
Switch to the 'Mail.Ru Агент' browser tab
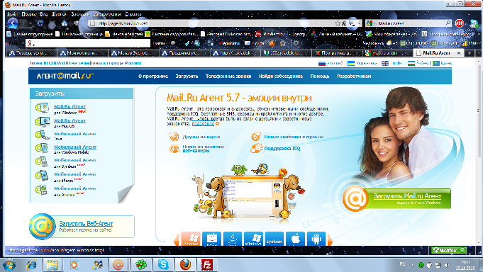click(x=436, y=53)
